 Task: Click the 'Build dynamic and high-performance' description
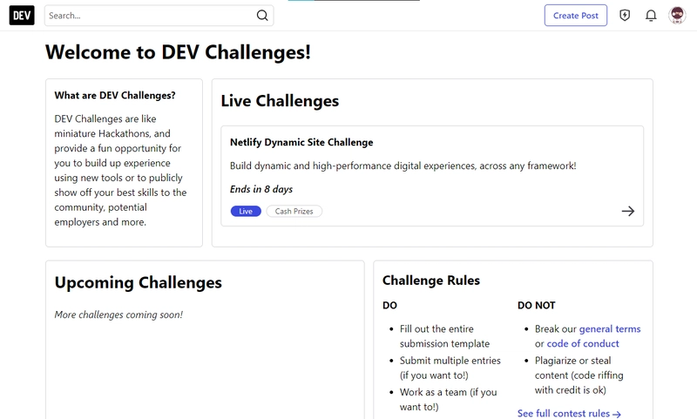pyautogui.click(x=403, y=166)
